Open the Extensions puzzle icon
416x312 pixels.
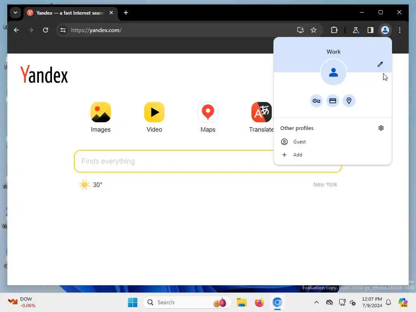click(x=334, y=30)
